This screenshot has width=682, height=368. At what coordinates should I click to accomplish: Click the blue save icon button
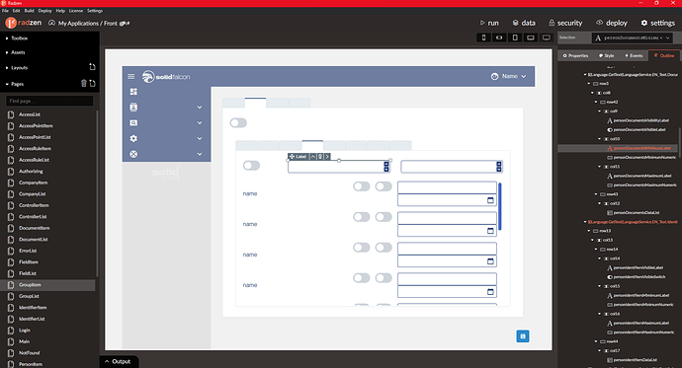(523, 336)
